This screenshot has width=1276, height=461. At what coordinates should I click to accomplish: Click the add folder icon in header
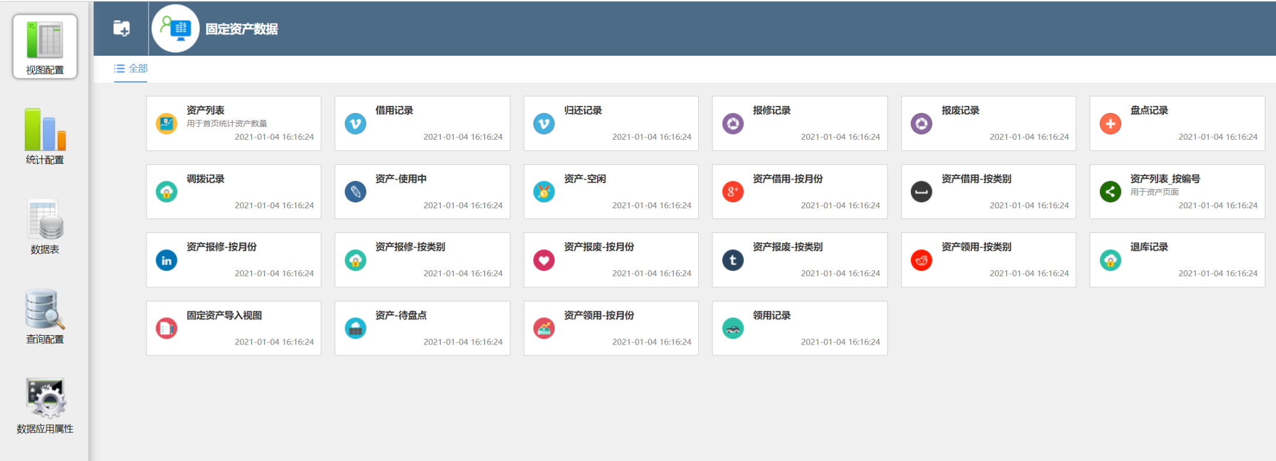[x=121, y=28]
